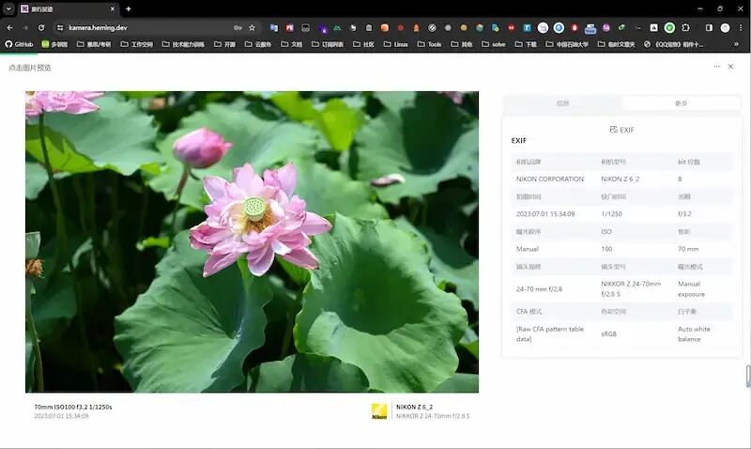Screen dimensions: 751x449
Task: Click the 70mm ISO100 f3.2 1/1250s caption
Action: [x=73, y=407]
